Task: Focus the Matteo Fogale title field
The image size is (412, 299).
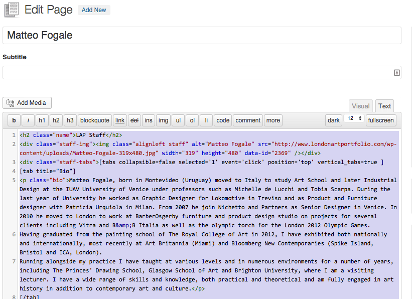Action: tap(202, 35)
